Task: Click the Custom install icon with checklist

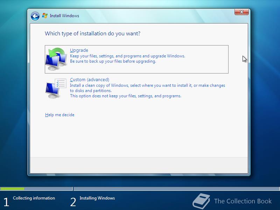Action: pyautogui.click(x=56, y=88)
